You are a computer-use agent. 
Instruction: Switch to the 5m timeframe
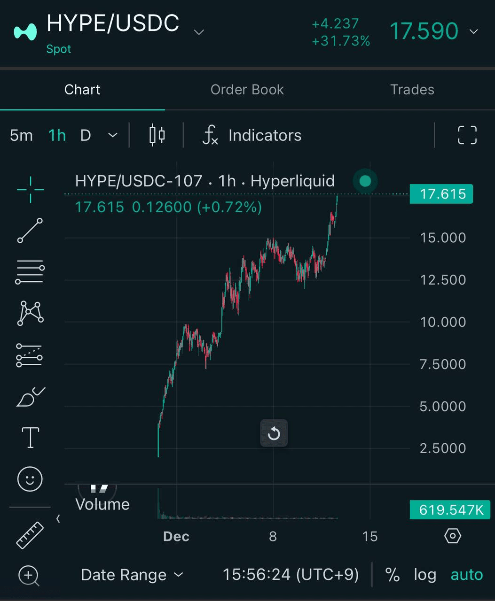pyautogui.click(x=21, y=135)
